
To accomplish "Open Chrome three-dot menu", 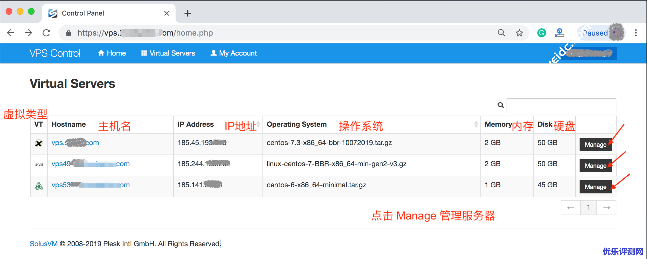I will click(636, 33).
